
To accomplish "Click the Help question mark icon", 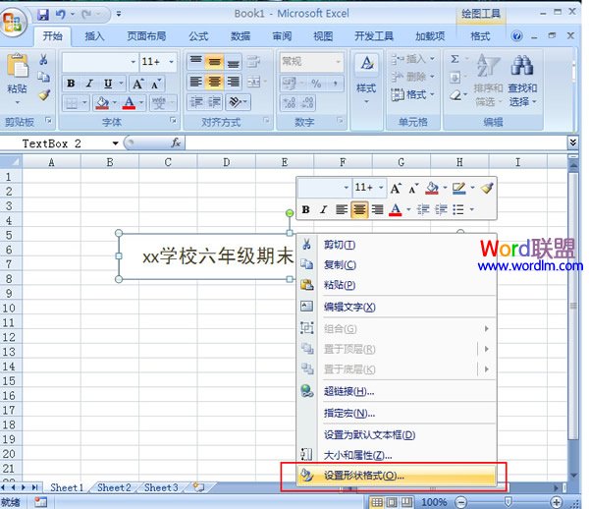I will coord(517,36).
